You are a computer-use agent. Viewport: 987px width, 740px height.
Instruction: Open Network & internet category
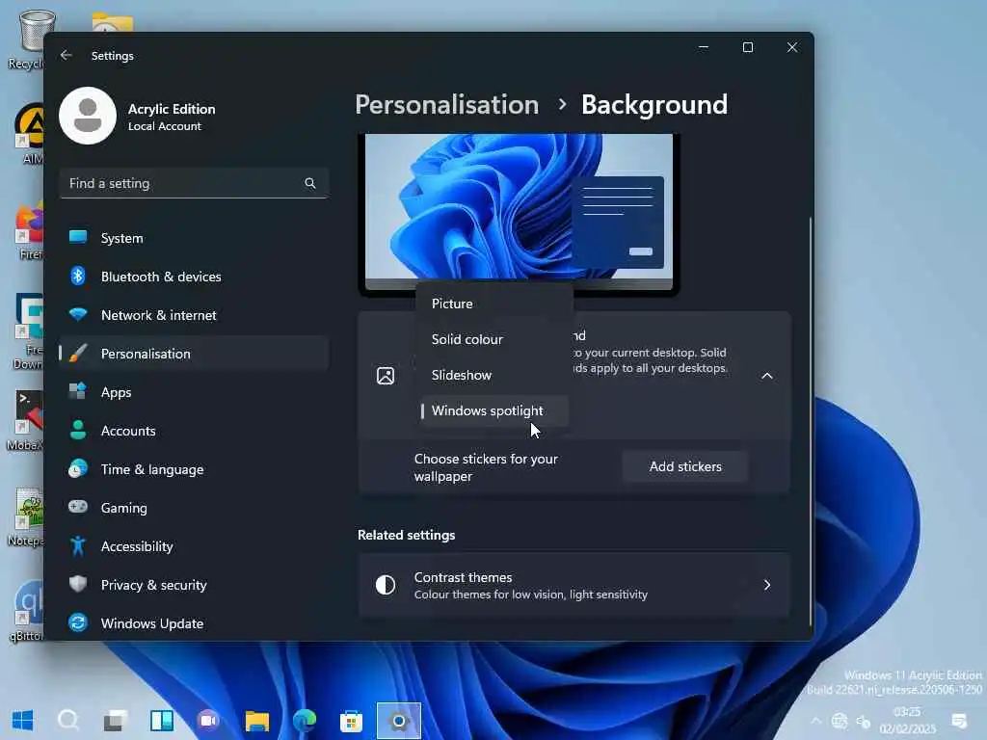[194, 315]
